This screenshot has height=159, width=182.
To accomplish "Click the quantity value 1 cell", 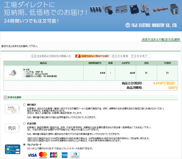I will (110, 73).
